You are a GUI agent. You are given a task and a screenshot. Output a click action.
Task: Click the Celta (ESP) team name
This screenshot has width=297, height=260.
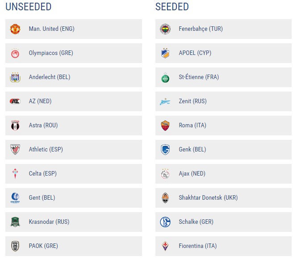pos(42,174)
